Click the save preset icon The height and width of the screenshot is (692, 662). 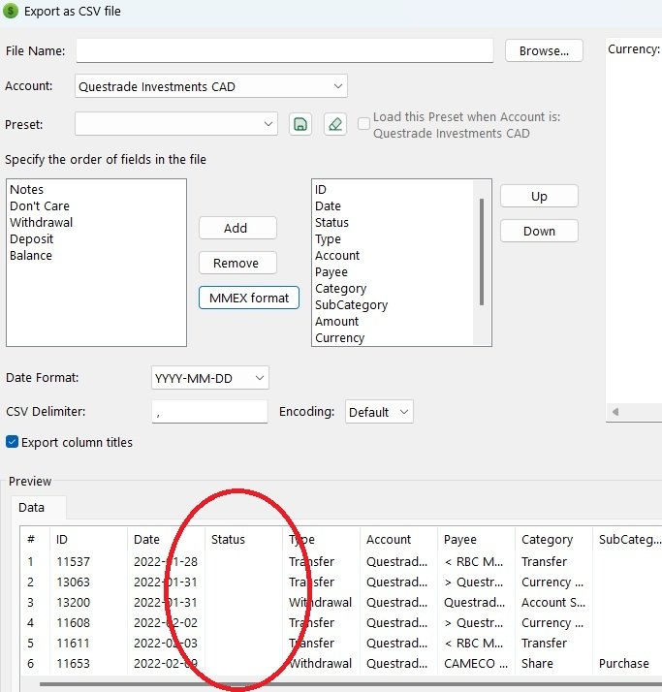300,124
